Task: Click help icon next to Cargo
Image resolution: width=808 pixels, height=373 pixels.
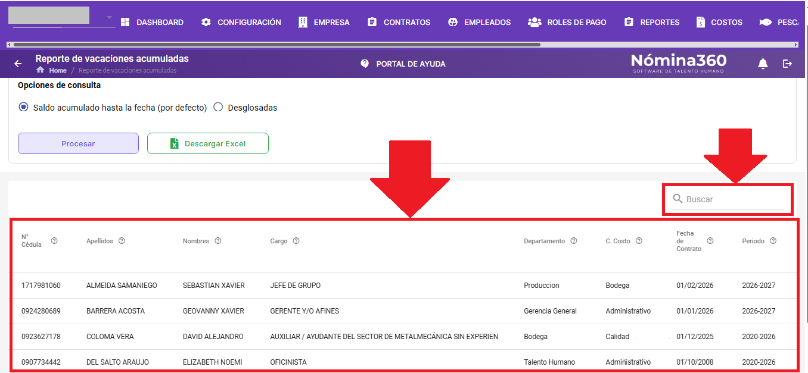Action: pos(296,241)
